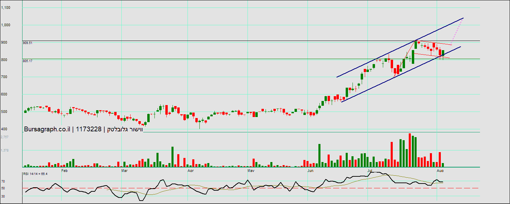
Task: Click the Feb month label on time axis
Action: pyautogui.click(x=64, y=170)
